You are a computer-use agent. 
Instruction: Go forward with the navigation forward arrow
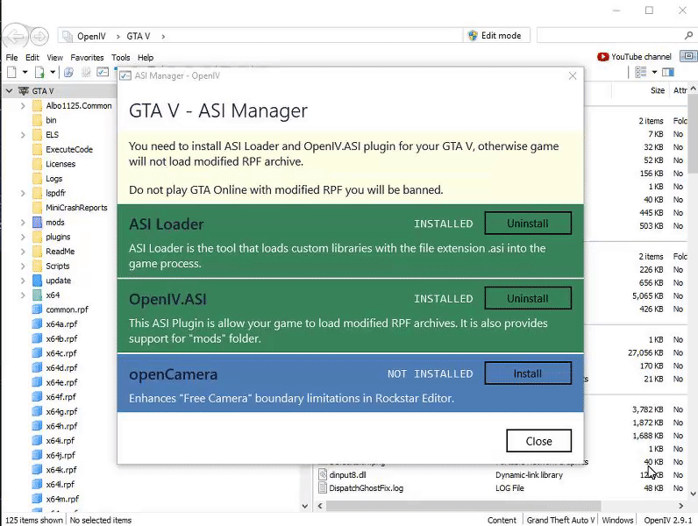39,36
